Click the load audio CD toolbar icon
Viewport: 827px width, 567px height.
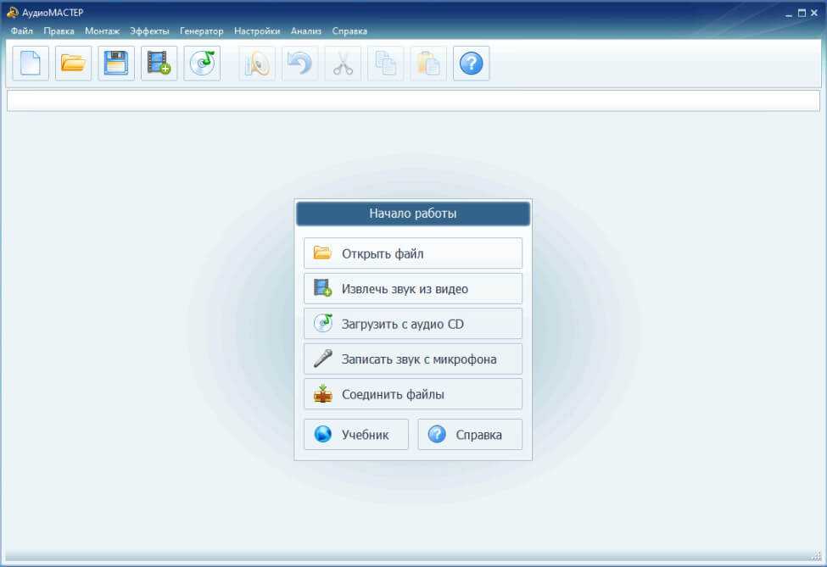pyautogui.click(x=202, y=64)
